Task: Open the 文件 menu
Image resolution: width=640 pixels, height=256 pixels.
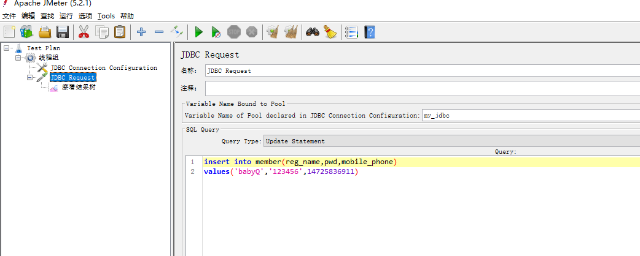Action: [9, 16]
